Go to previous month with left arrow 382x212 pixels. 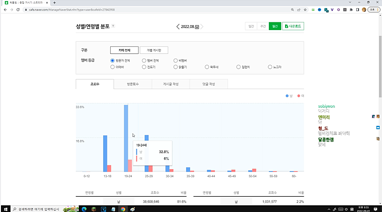(x=178, y=27)
